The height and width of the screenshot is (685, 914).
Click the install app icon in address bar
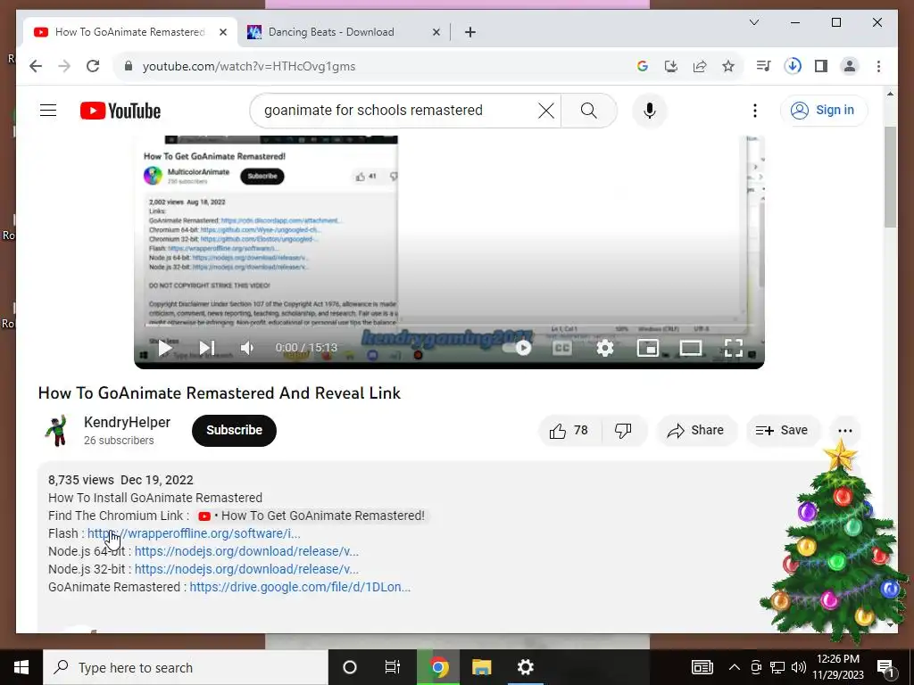coord(671,66)
